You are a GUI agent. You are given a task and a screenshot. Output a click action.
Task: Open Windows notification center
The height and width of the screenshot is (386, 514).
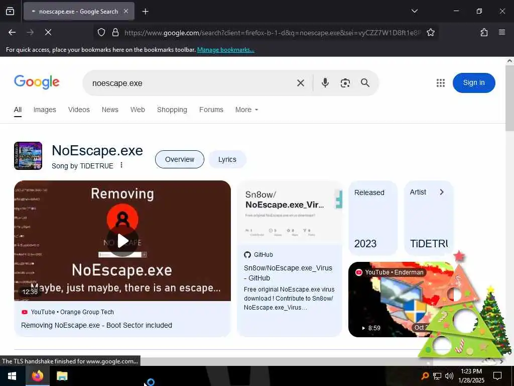(x=497, y=376)
